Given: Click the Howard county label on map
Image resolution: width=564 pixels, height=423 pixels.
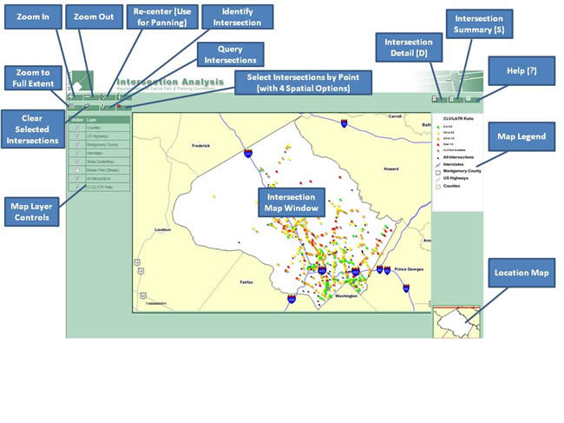Looking at the screenshot, I should point(391,169).
